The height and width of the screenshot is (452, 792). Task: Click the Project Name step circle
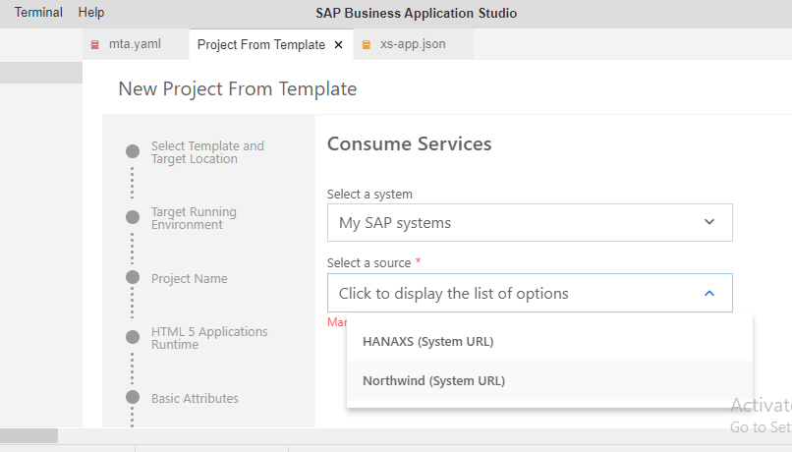pos(133,277)
